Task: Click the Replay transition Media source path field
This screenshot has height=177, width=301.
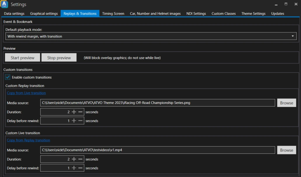Action: point(158,103)
